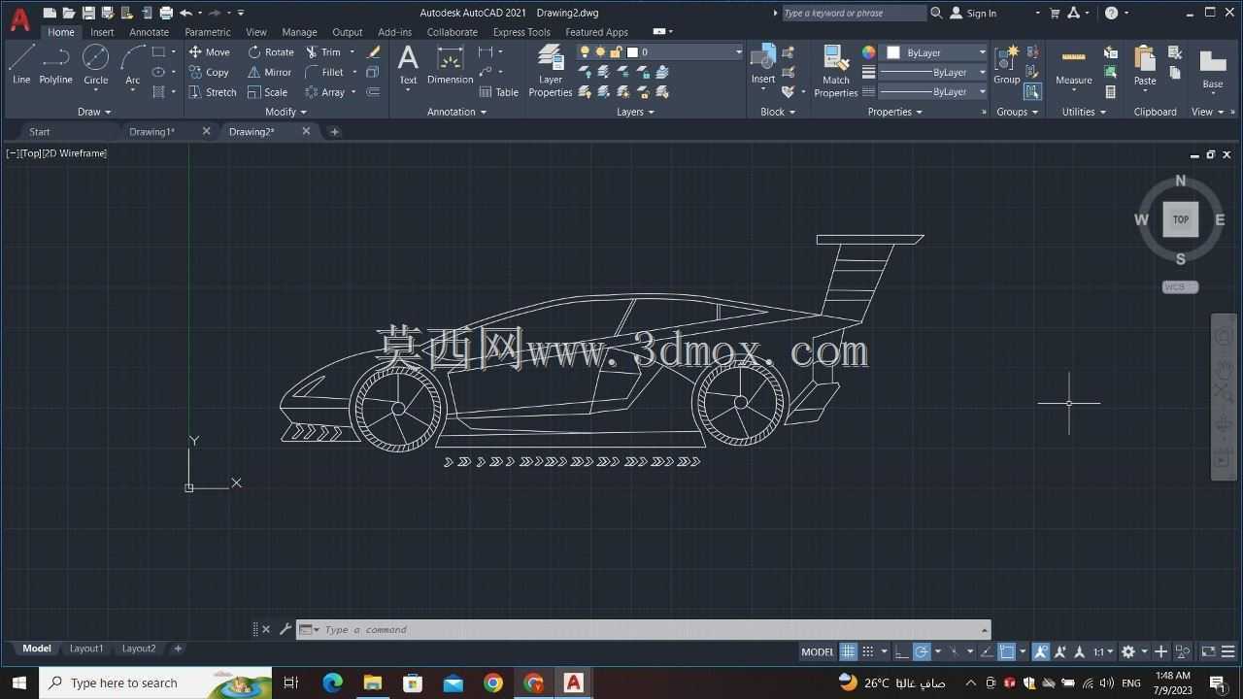
Task: Open Layer Properties manager
Action: pos(550,70)
